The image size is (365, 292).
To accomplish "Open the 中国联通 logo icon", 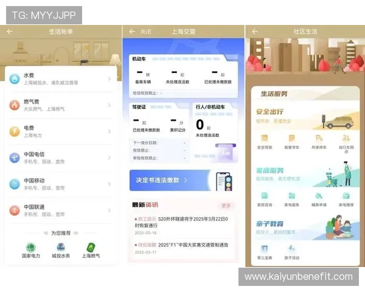I will coord(15,210).
